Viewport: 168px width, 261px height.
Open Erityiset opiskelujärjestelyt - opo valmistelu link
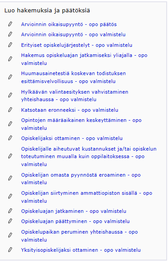click(x=77, y=45)
